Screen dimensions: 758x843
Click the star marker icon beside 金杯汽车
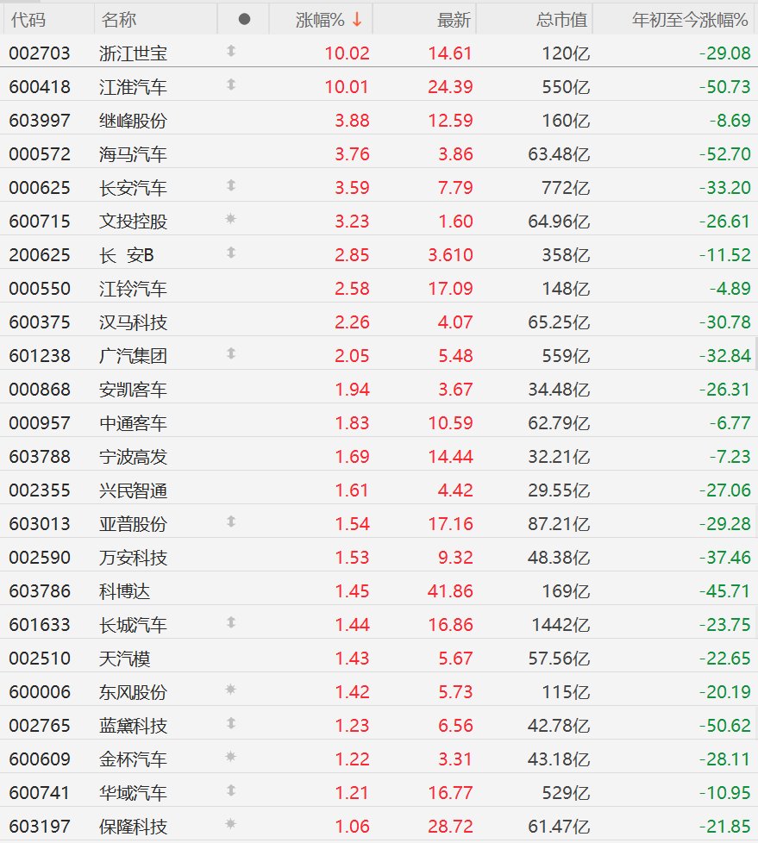(231, 757)
